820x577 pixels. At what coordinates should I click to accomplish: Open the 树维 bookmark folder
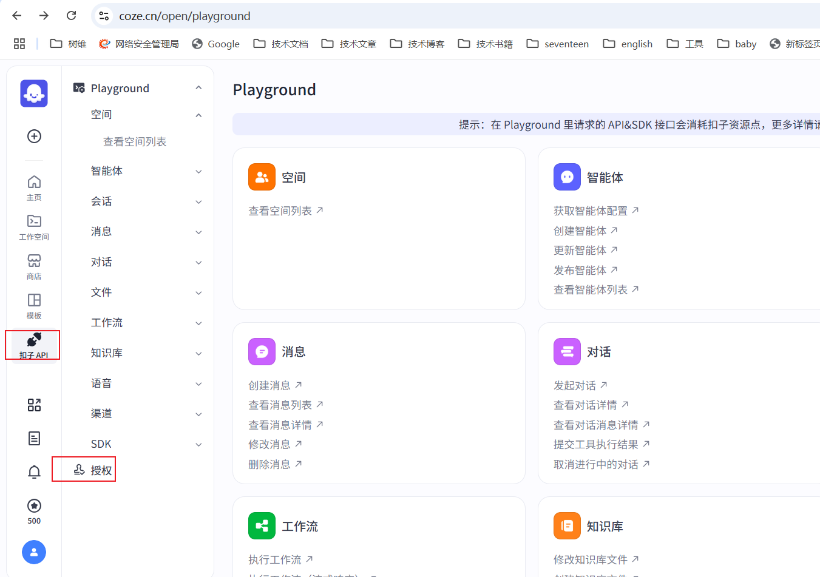pyautogui.click(x=68, y=44)
